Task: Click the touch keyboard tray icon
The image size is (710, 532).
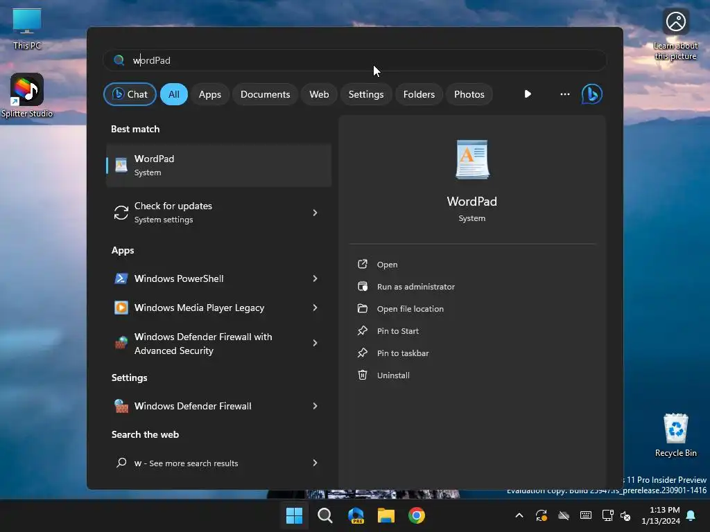Action: [585, 515]
